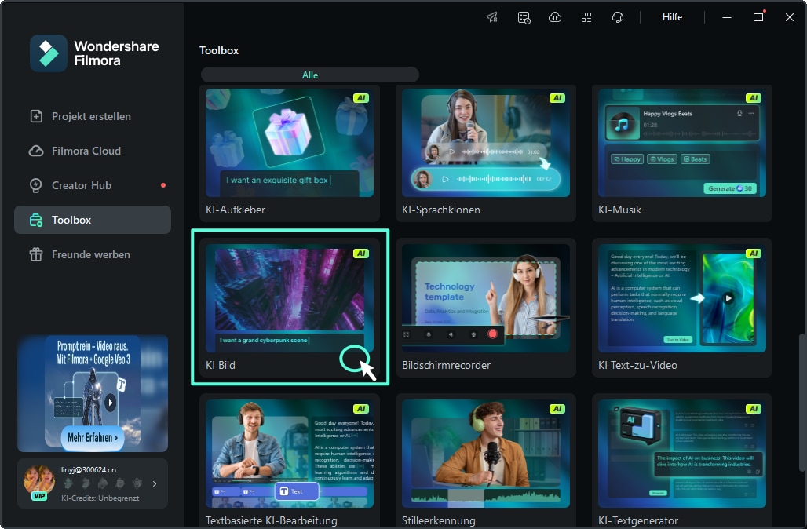Click the cloud transfer icon in the title bar
The height and width of the screenshot is (529, 807).
click(555, 17)
